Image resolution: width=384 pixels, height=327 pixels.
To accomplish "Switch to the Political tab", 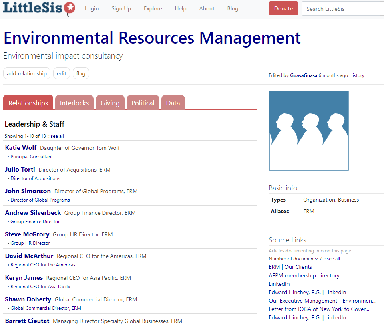I will (143, 103).
